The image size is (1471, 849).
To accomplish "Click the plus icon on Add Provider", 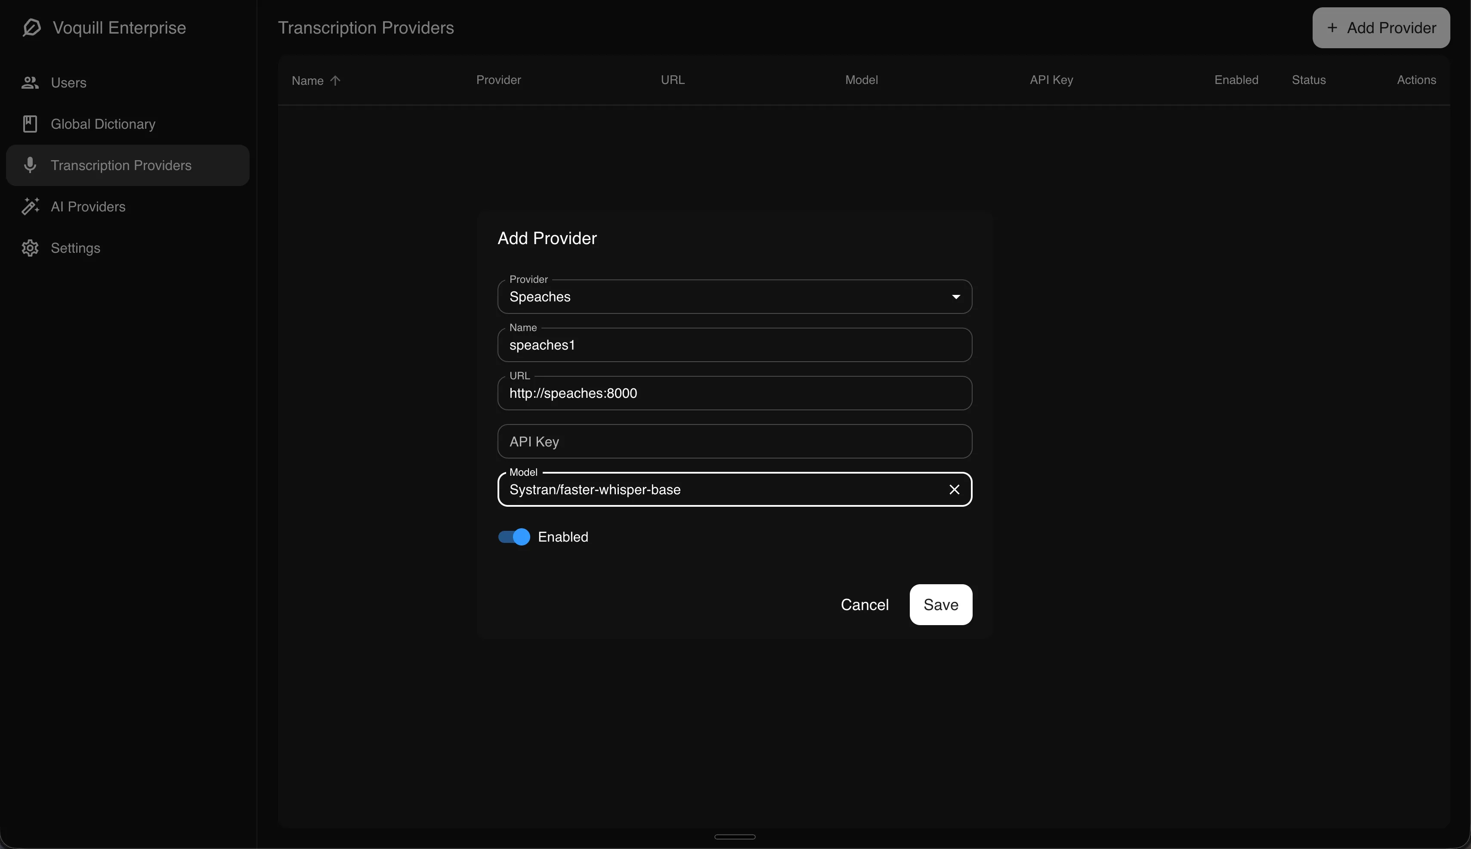I will [x=1333, y=28].
